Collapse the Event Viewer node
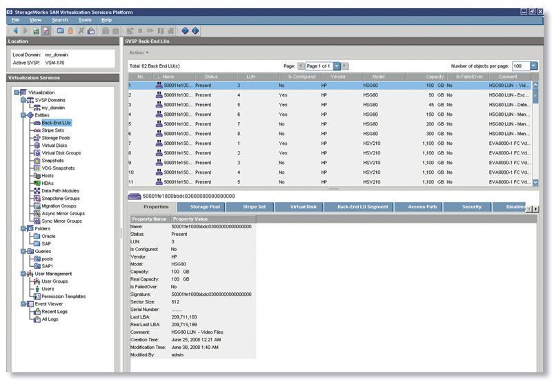 pyautogui.click(x=23, y=304)
